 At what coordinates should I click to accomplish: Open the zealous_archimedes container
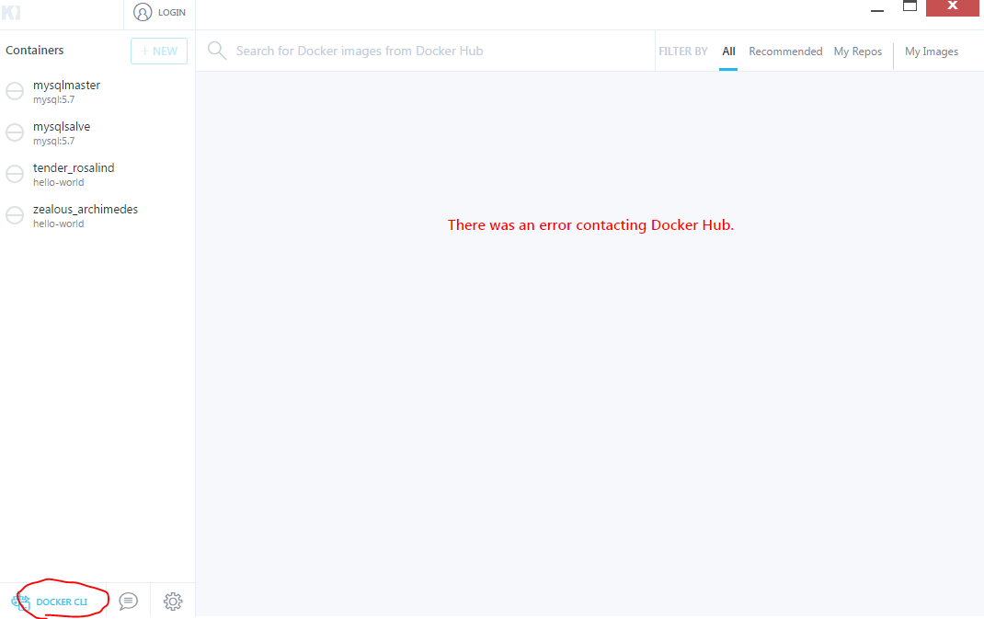coord(97,216)
